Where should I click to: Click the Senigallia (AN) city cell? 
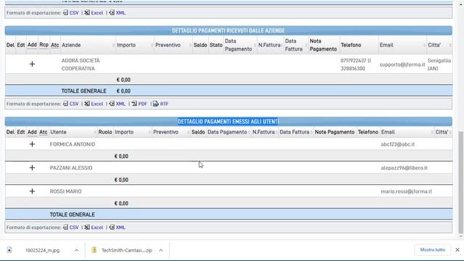(439, 65)
